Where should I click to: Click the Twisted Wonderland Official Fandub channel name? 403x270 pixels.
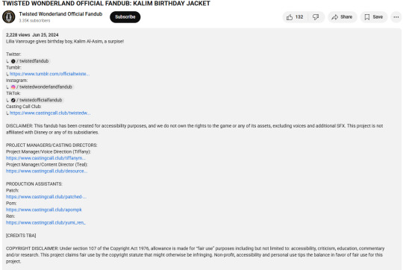(60, 14)
